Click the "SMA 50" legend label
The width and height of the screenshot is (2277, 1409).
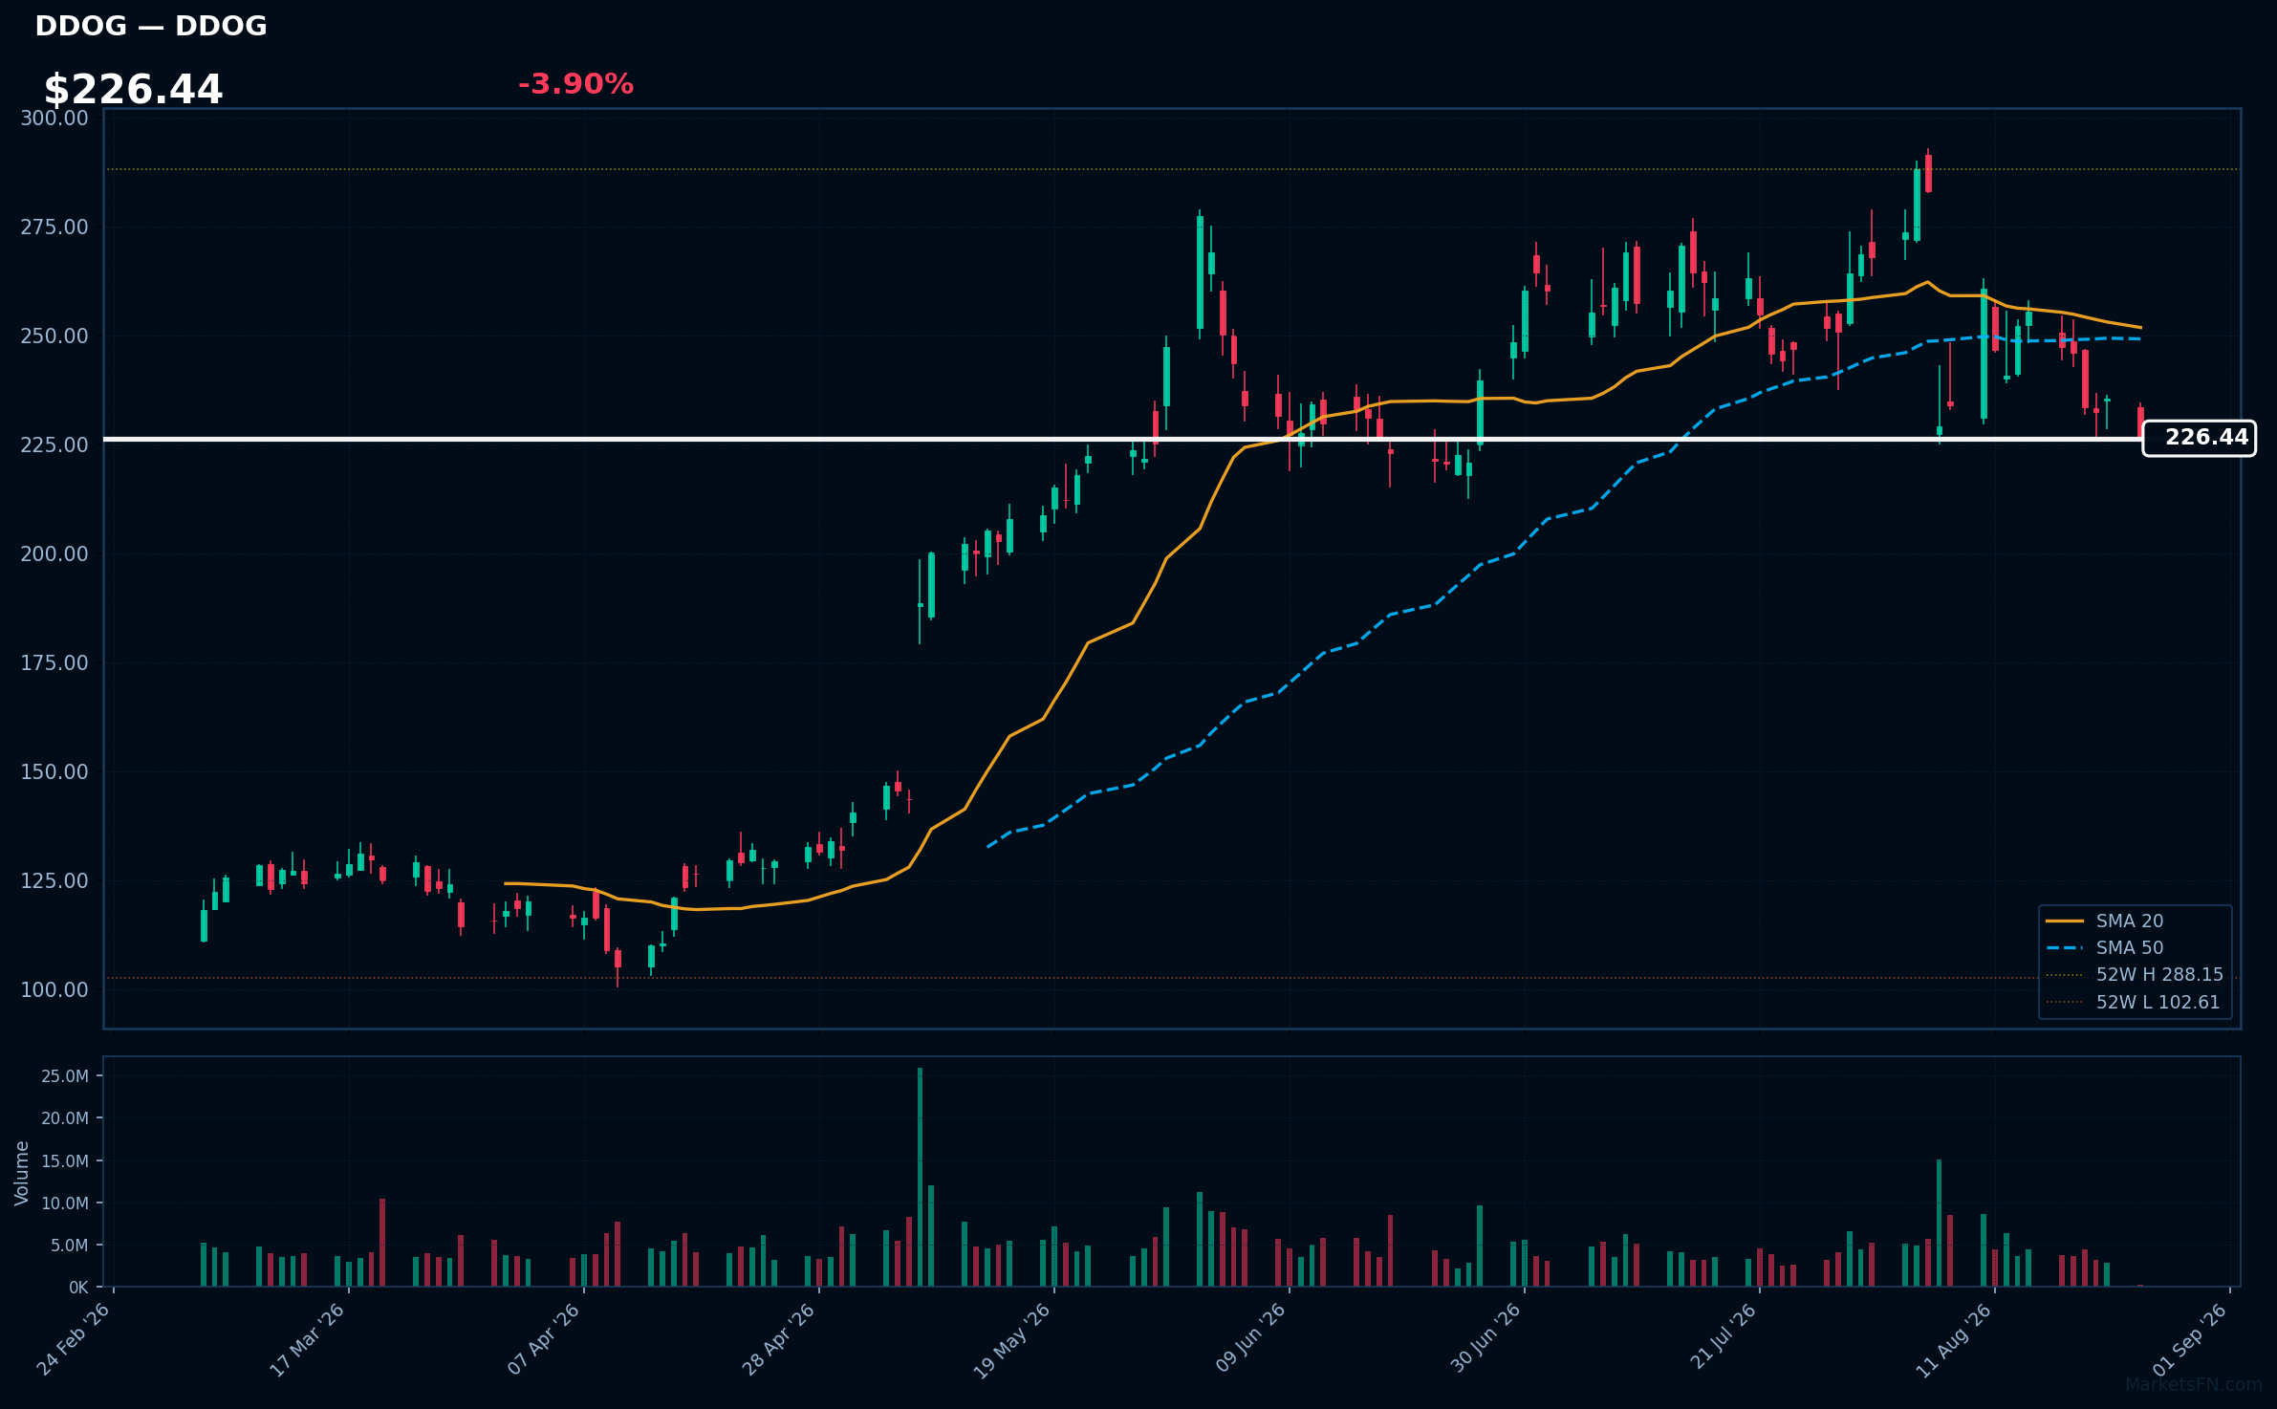pyautogui.click(x=2130, y=947)
